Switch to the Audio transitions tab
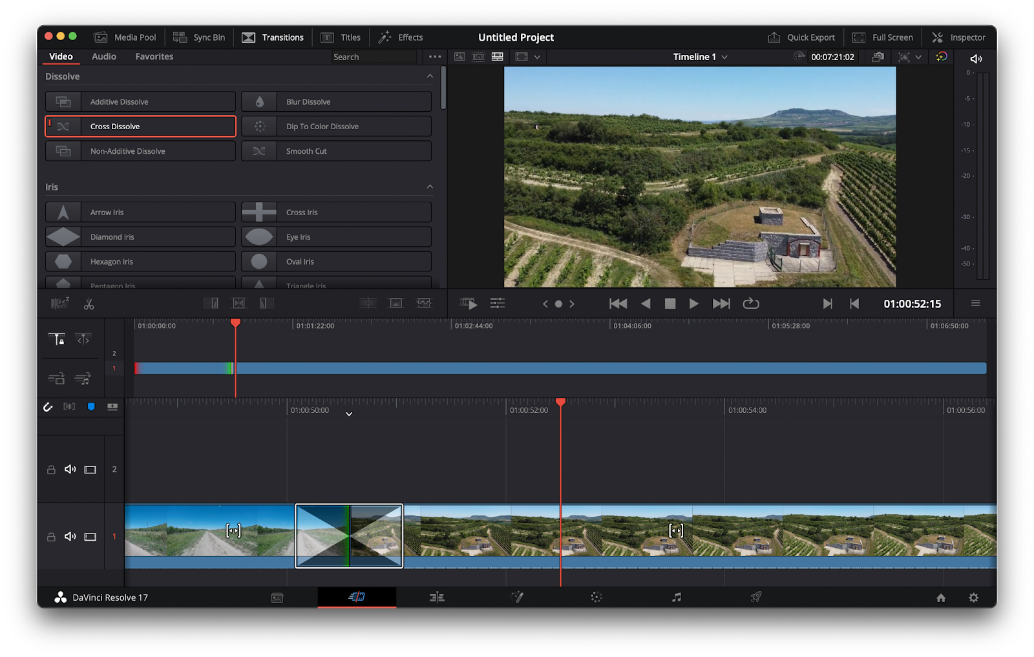The image size is (1034, 657). point(104,57)
